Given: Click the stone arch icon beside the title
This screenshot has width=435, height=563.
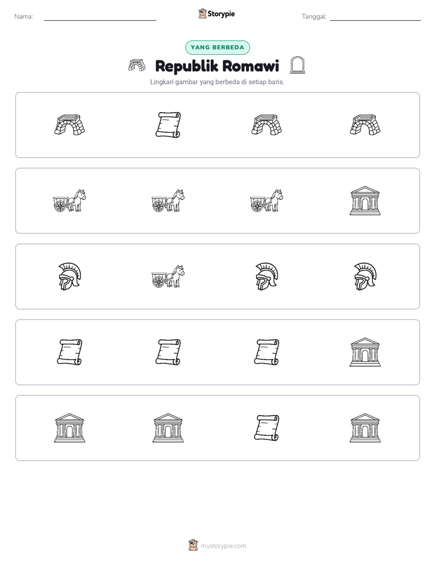Looking at the screenshot, I should 136,65.
